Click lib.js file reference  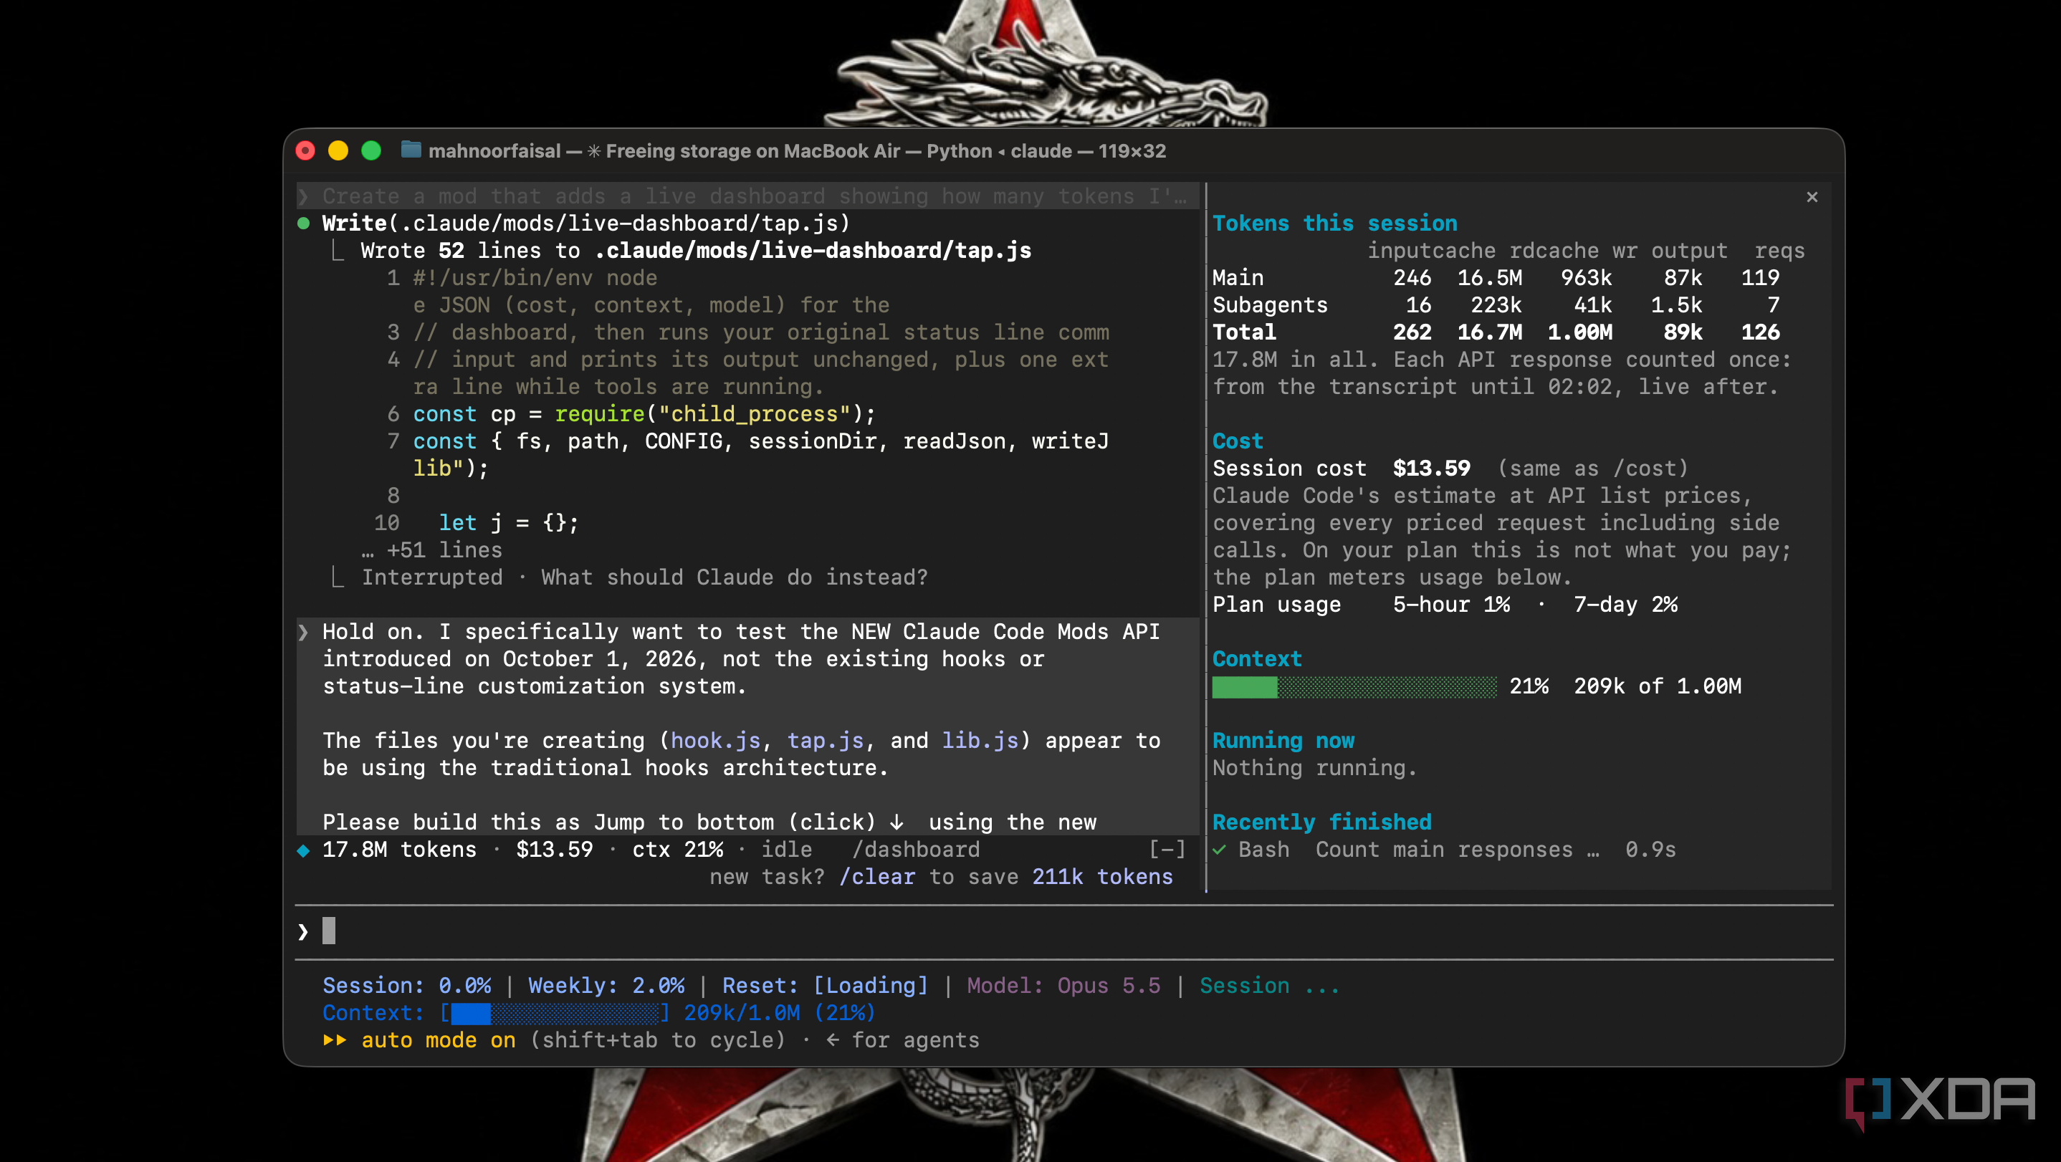coord(980,740)
